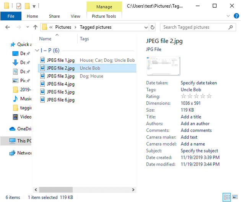Switch to the Home ribbon tab

click(32, 16)
